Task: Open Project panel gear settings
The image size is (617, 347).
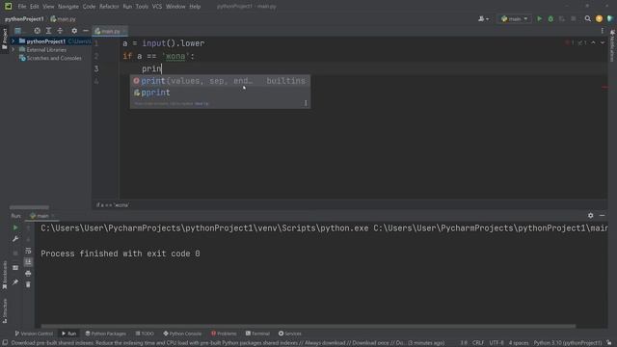Action: (x=74, y=31)
